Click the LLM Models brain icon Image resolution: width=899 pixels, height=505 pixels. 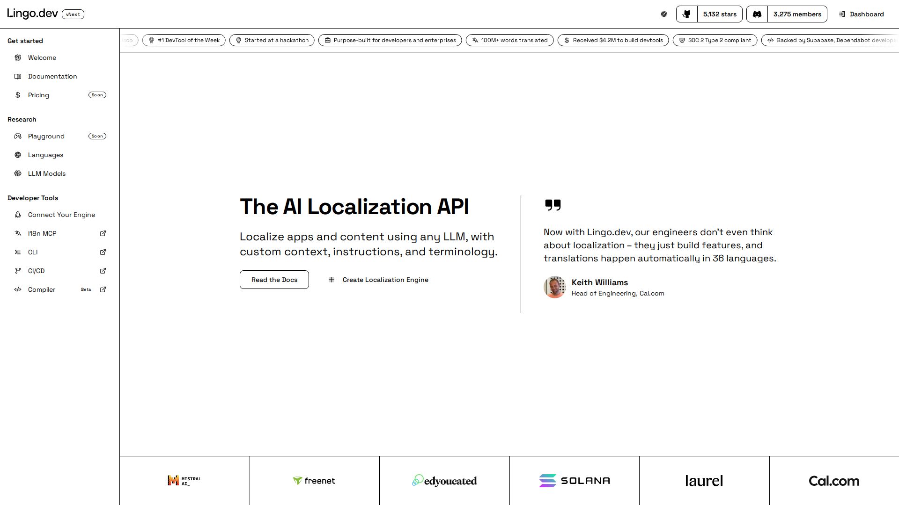18,173
